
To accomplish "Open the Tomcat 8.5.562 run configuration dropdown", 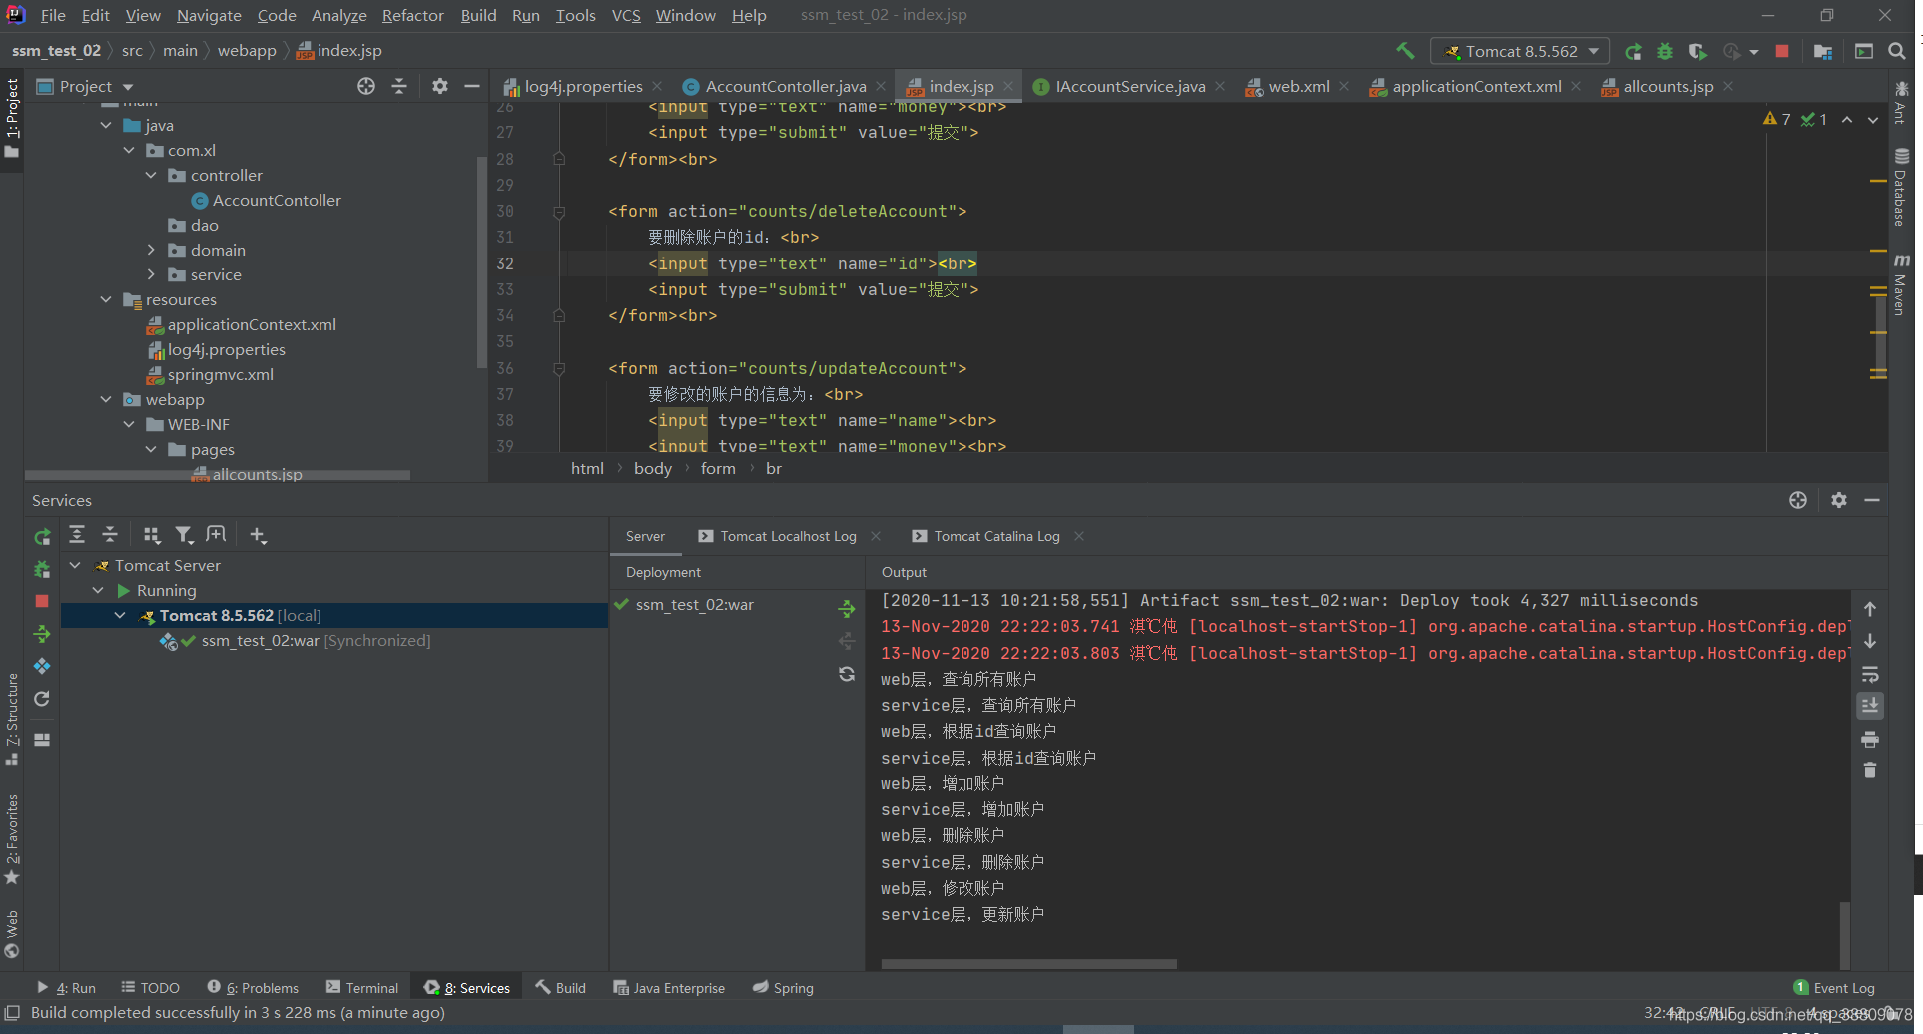I will [1520, 51].
